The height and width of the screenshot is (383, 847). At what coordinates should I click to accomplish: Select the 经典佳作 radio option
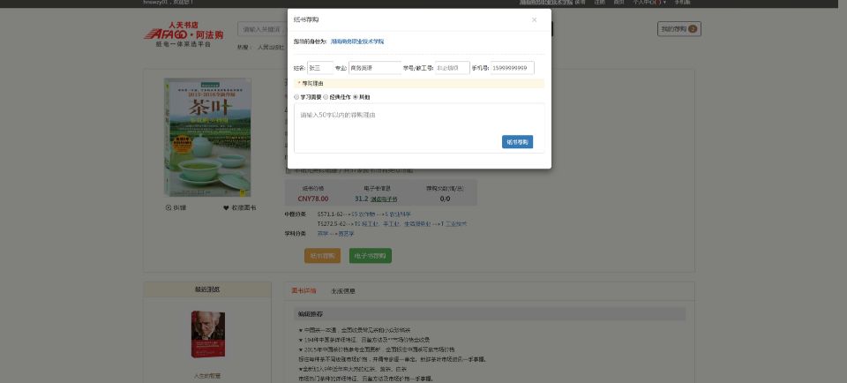click(326, 97)
